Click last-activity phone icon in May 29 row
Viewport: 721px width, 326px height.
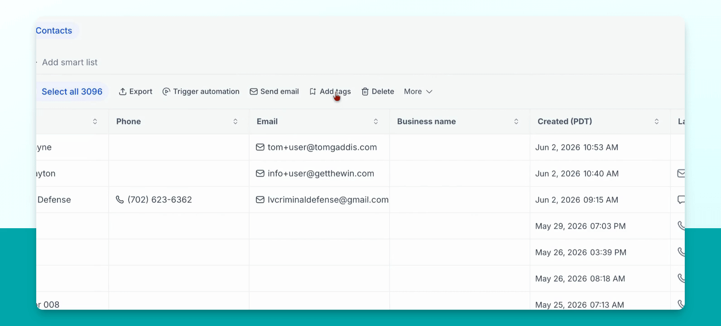681,225
